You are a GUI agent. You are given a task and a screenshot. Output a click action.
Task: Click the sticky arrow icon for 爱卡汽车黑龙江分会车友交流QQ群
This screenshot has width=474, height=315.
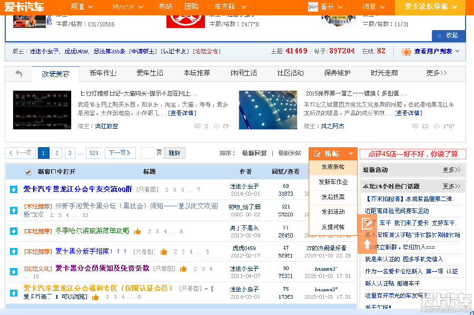(x=14, y=189)
